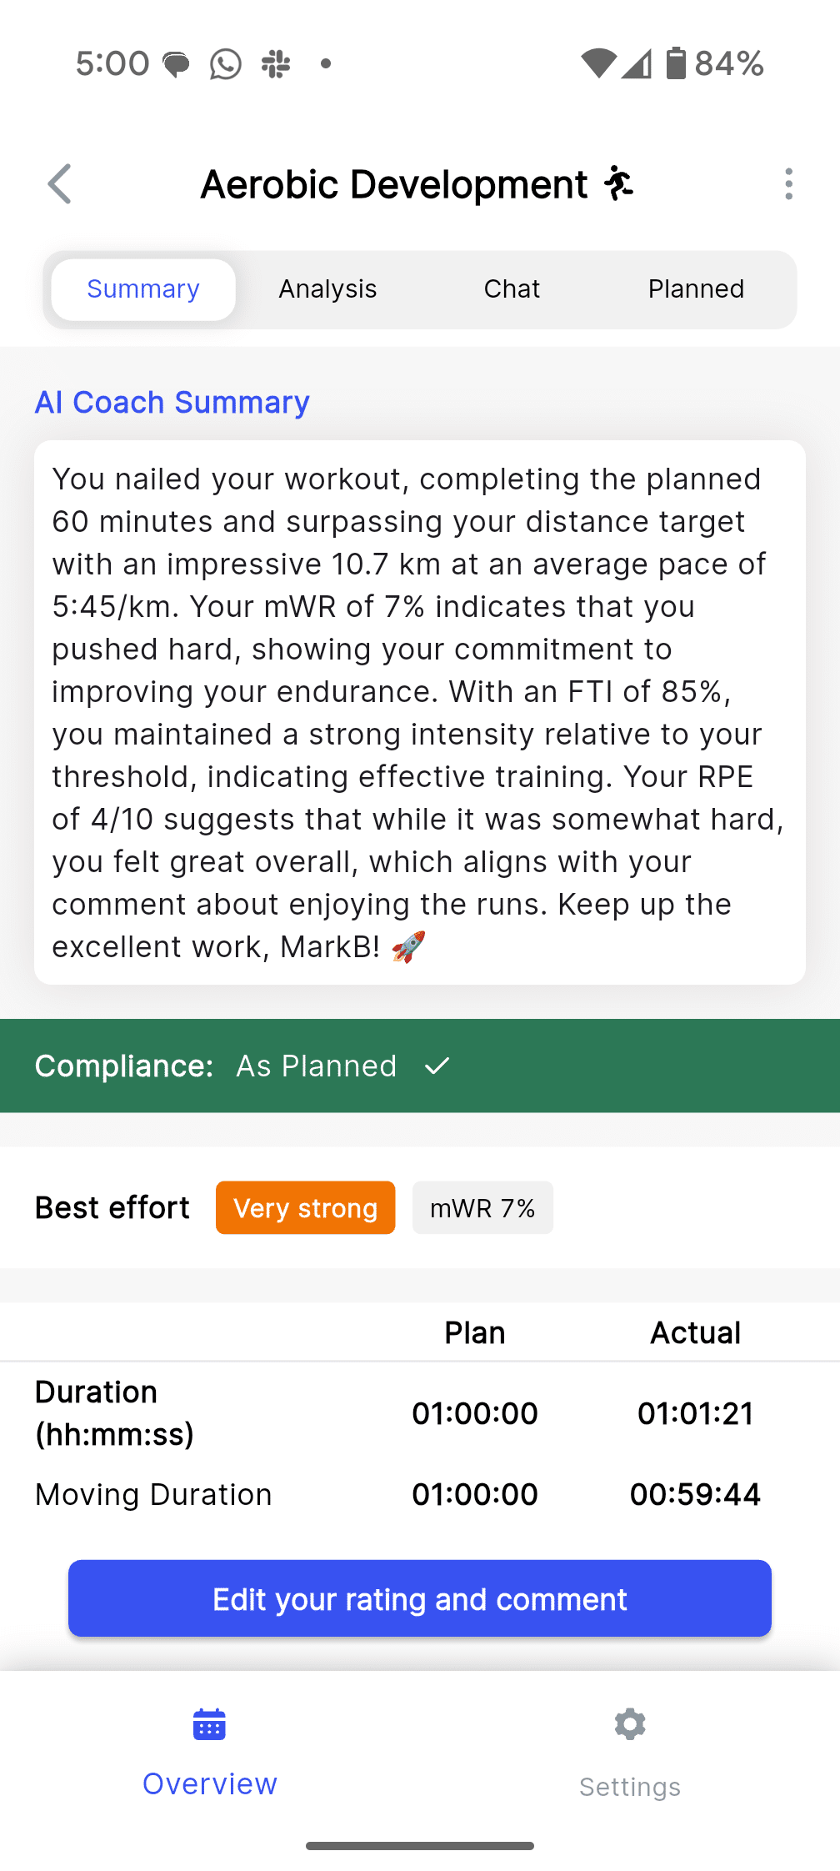Screen dimensions: 840x1871
Task: Switch to the Chat tab
Action: point(512,289)
